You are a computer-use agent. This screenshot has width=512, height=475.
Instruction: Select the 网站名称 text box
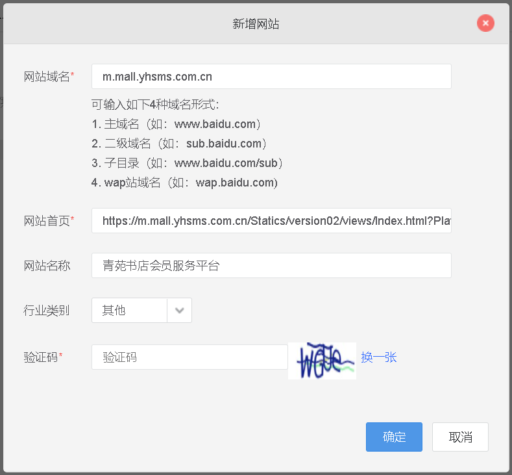coord(271,266)
